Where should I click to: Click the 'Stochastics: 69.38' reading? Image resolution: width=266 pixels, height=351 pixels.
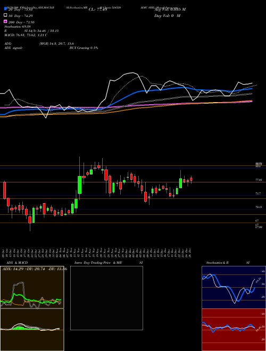click(17, 27)
